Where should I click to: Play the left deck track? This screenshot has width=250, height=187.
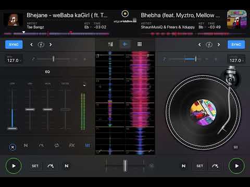pos(14,166)
